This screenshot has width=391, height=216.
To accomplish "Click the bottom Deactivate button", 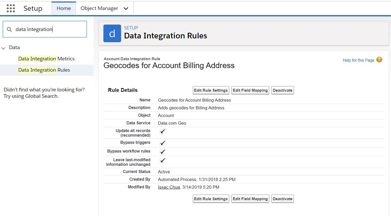I will pos(282,199).
